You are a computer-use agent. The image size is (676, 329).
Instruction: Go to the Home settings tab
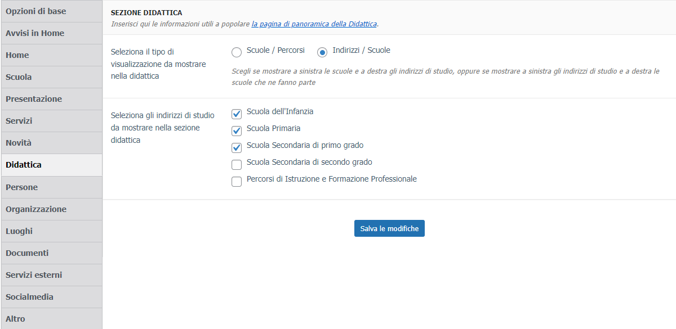(51, 55)
